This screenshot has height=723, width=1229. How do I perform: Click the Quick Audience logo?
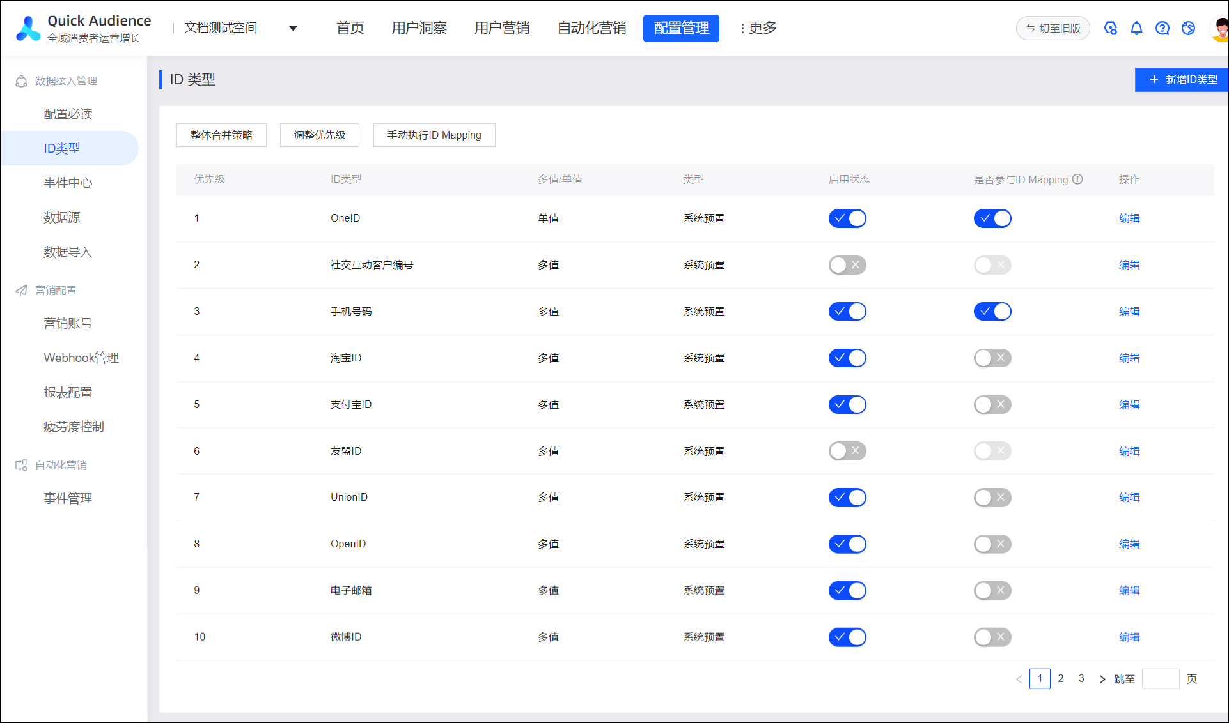28,29
